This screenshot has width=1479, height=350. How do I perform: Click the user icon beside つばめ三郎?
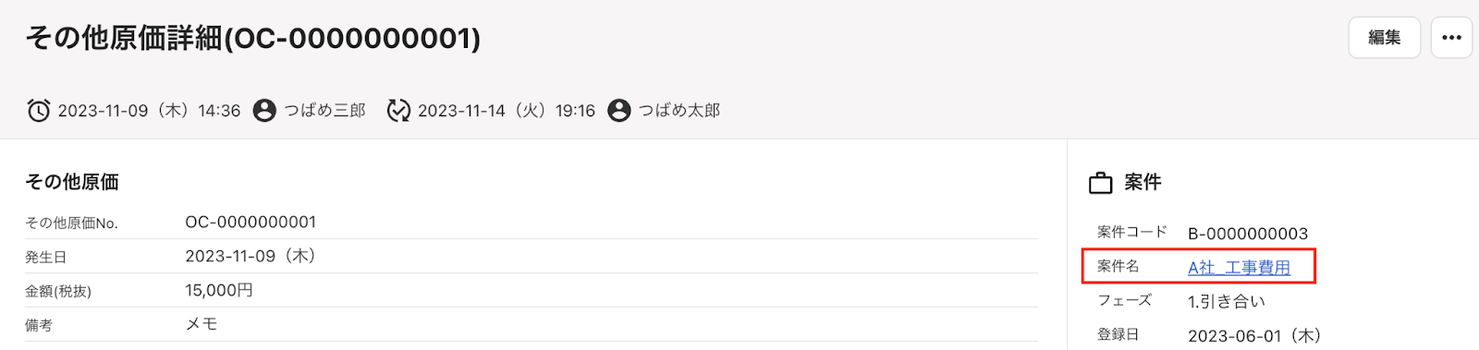click(264, 111)
